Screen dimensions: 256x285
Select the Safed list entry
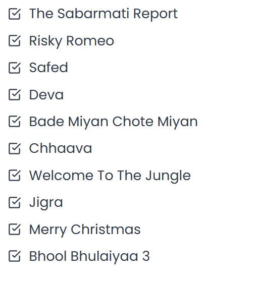click(48, 67)
